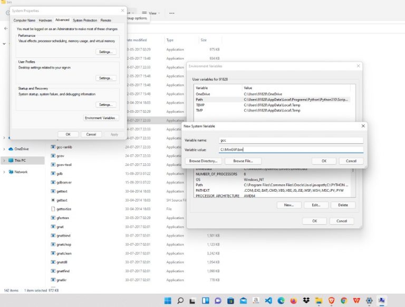
Task: Click the gfortran application icon
Action: point(53,217)
